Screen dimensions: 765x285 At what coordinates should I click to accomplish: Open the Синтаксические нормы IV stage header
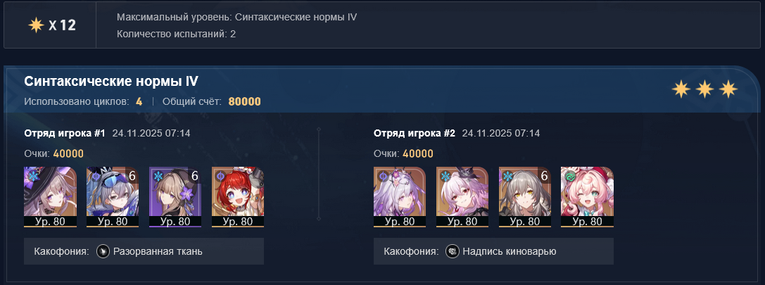[x=111, y=82]
